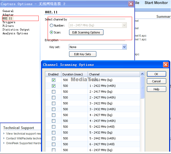Open Contact WildPackets technical link

23,138
